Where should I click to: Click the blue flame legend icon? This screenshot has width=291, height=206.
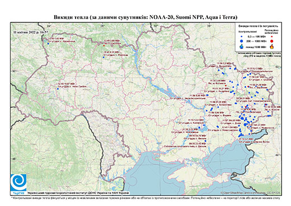coord(242,46)
